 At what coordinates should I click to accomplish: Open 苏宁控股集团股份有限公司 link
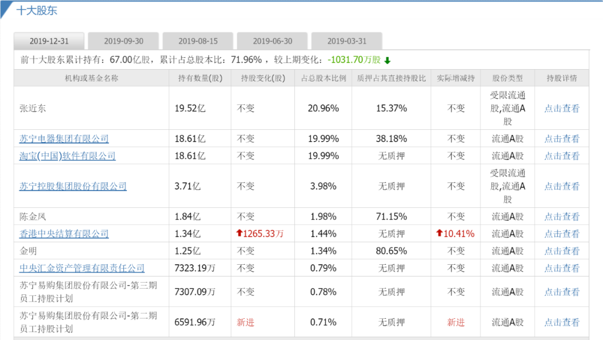point(73,186)
